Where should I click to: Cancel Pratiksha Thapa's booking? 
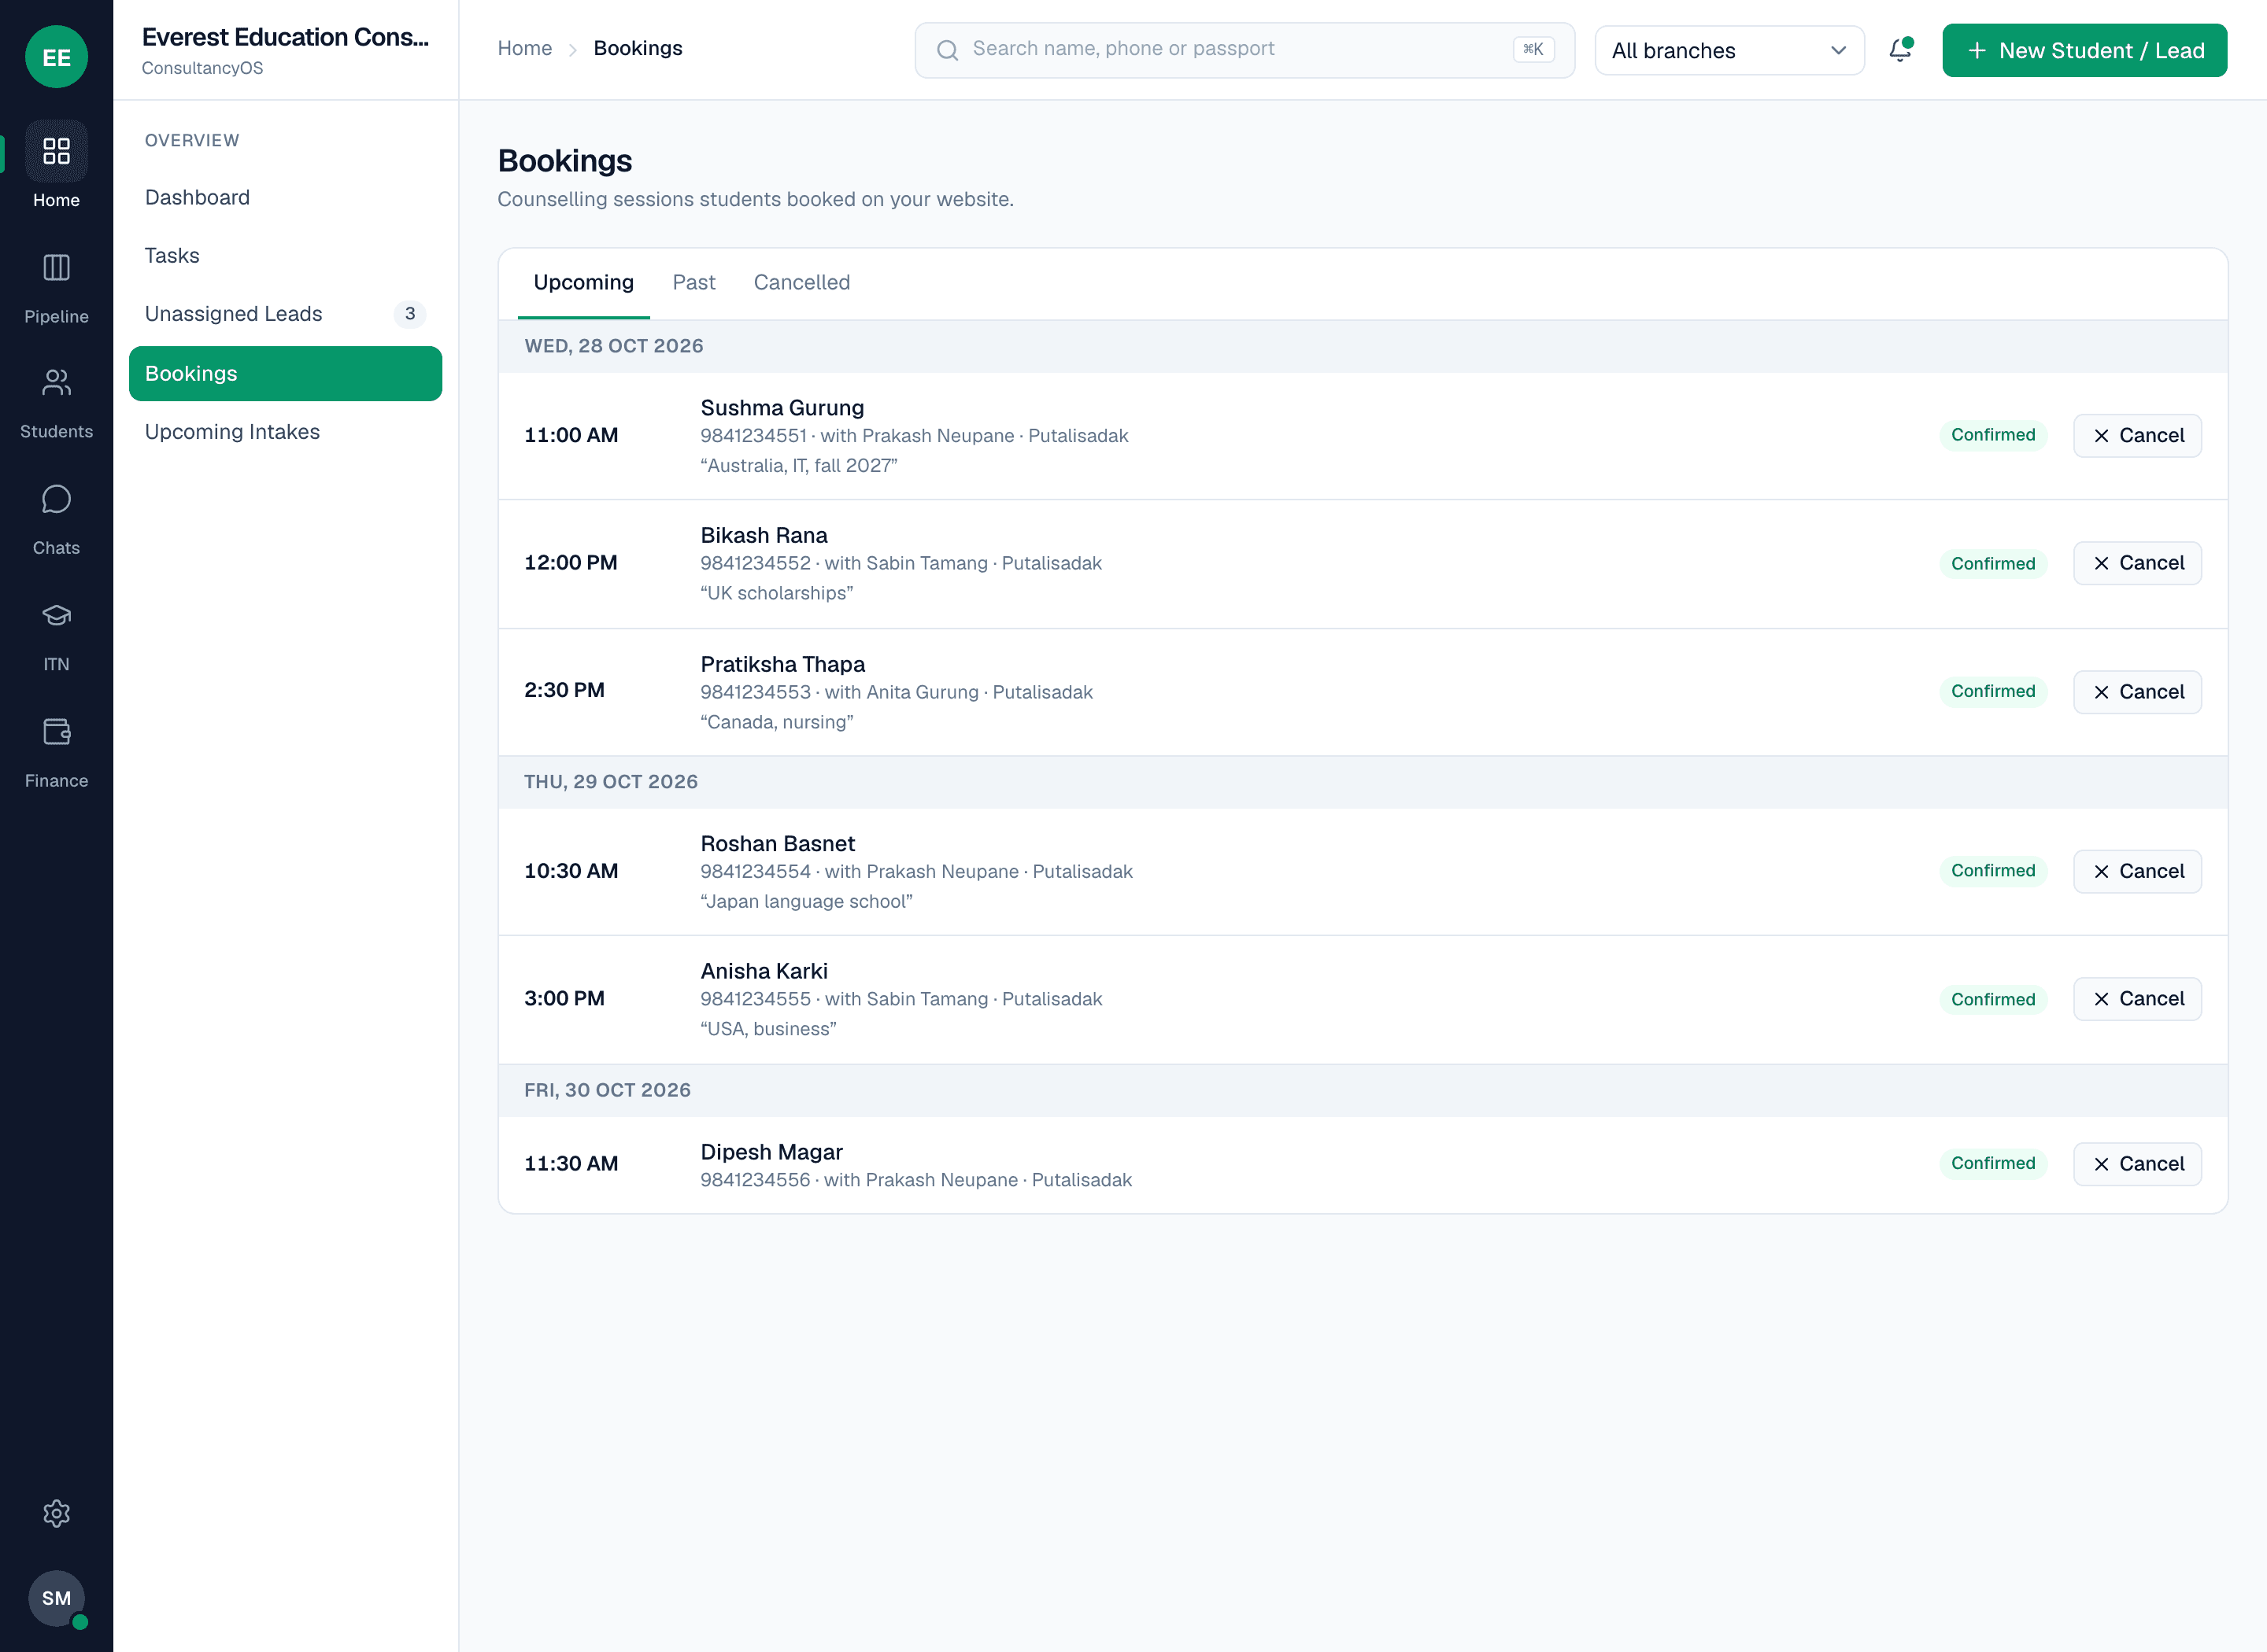click(2137, 692)
